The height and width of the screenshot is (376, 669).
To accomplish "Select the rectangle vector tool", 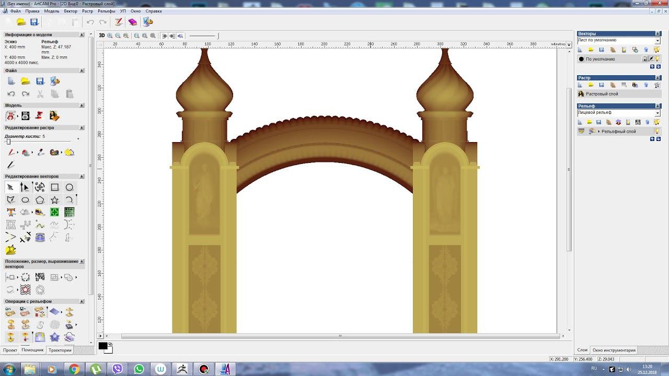I will coord(54,187).
